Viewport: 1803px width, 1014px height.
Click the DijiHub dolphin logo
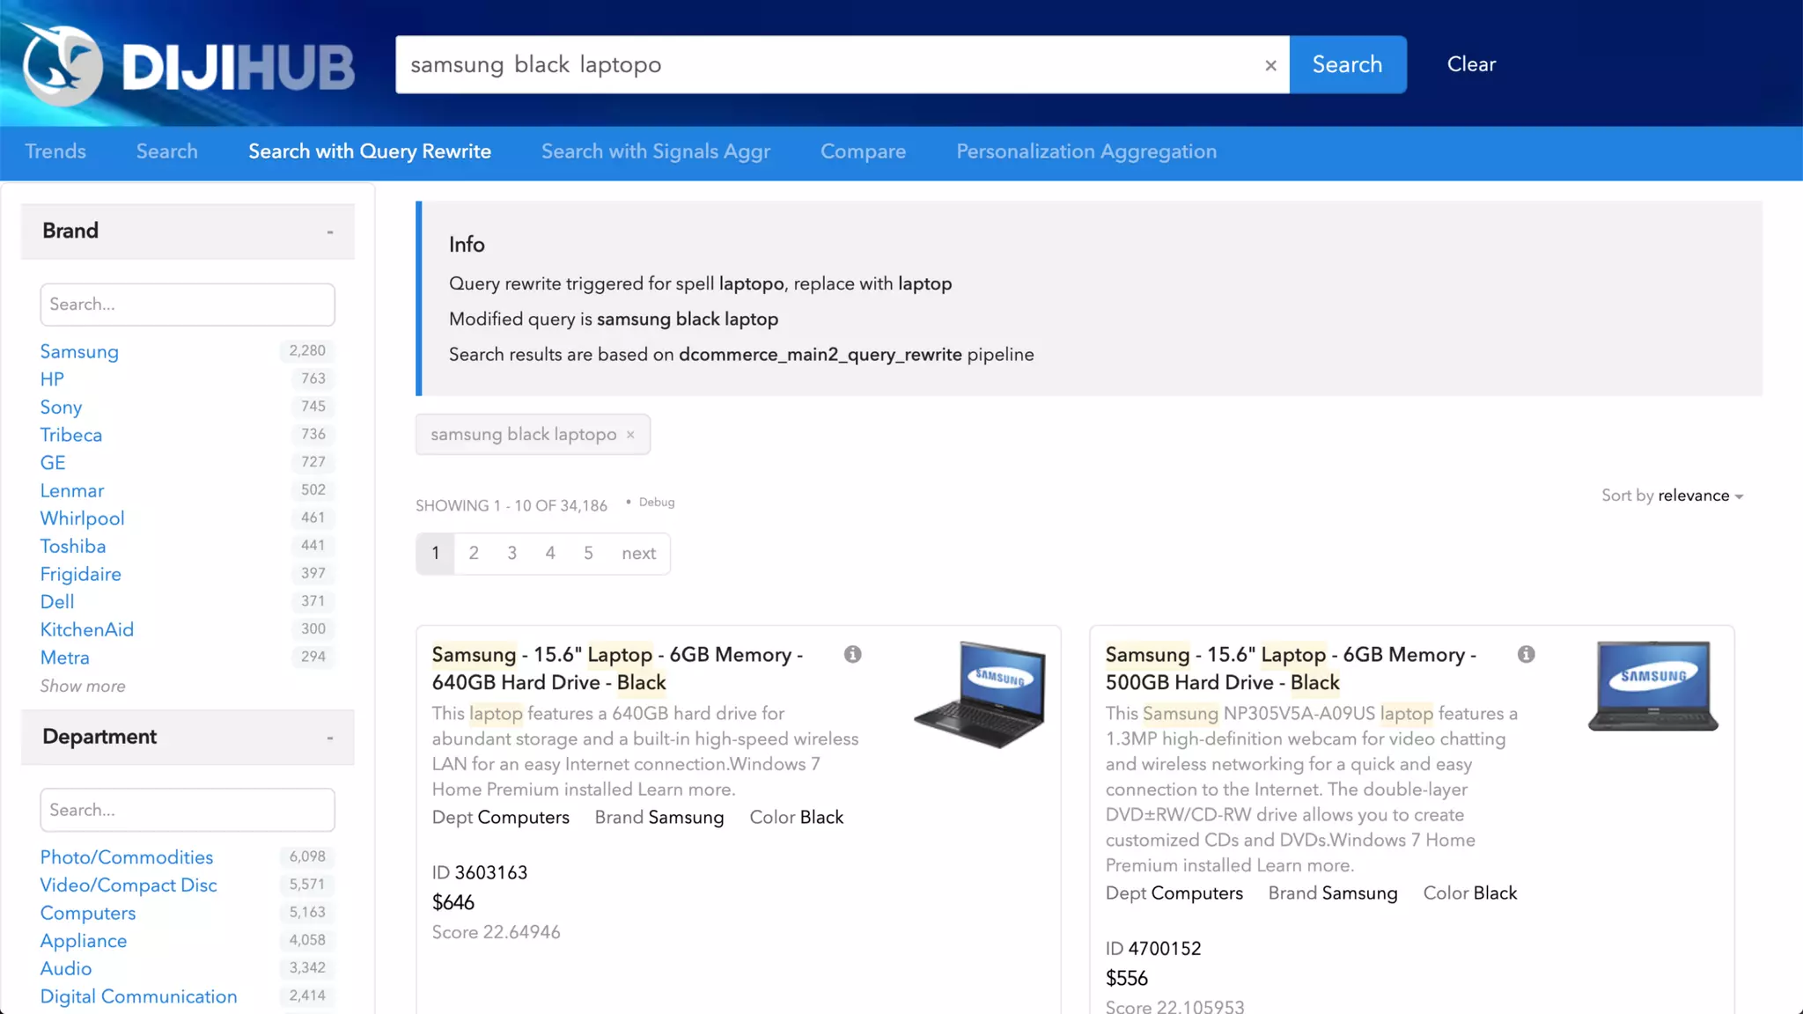click(x=63, y=64)
